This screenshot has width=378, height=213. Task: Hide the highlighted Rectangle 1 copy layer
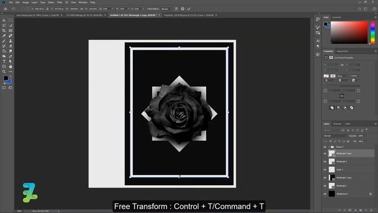point(325,154)
